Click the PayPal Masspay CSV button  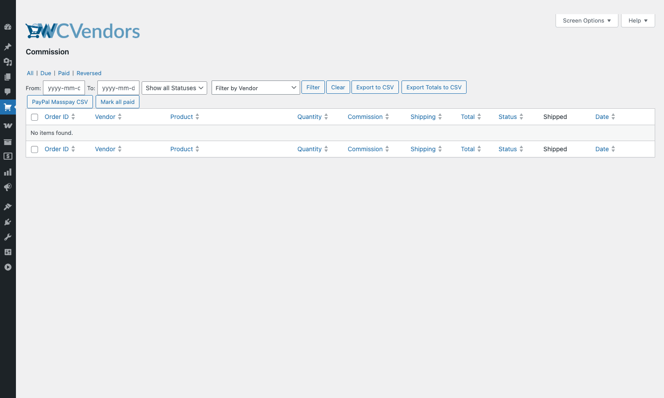coord(60,102)
